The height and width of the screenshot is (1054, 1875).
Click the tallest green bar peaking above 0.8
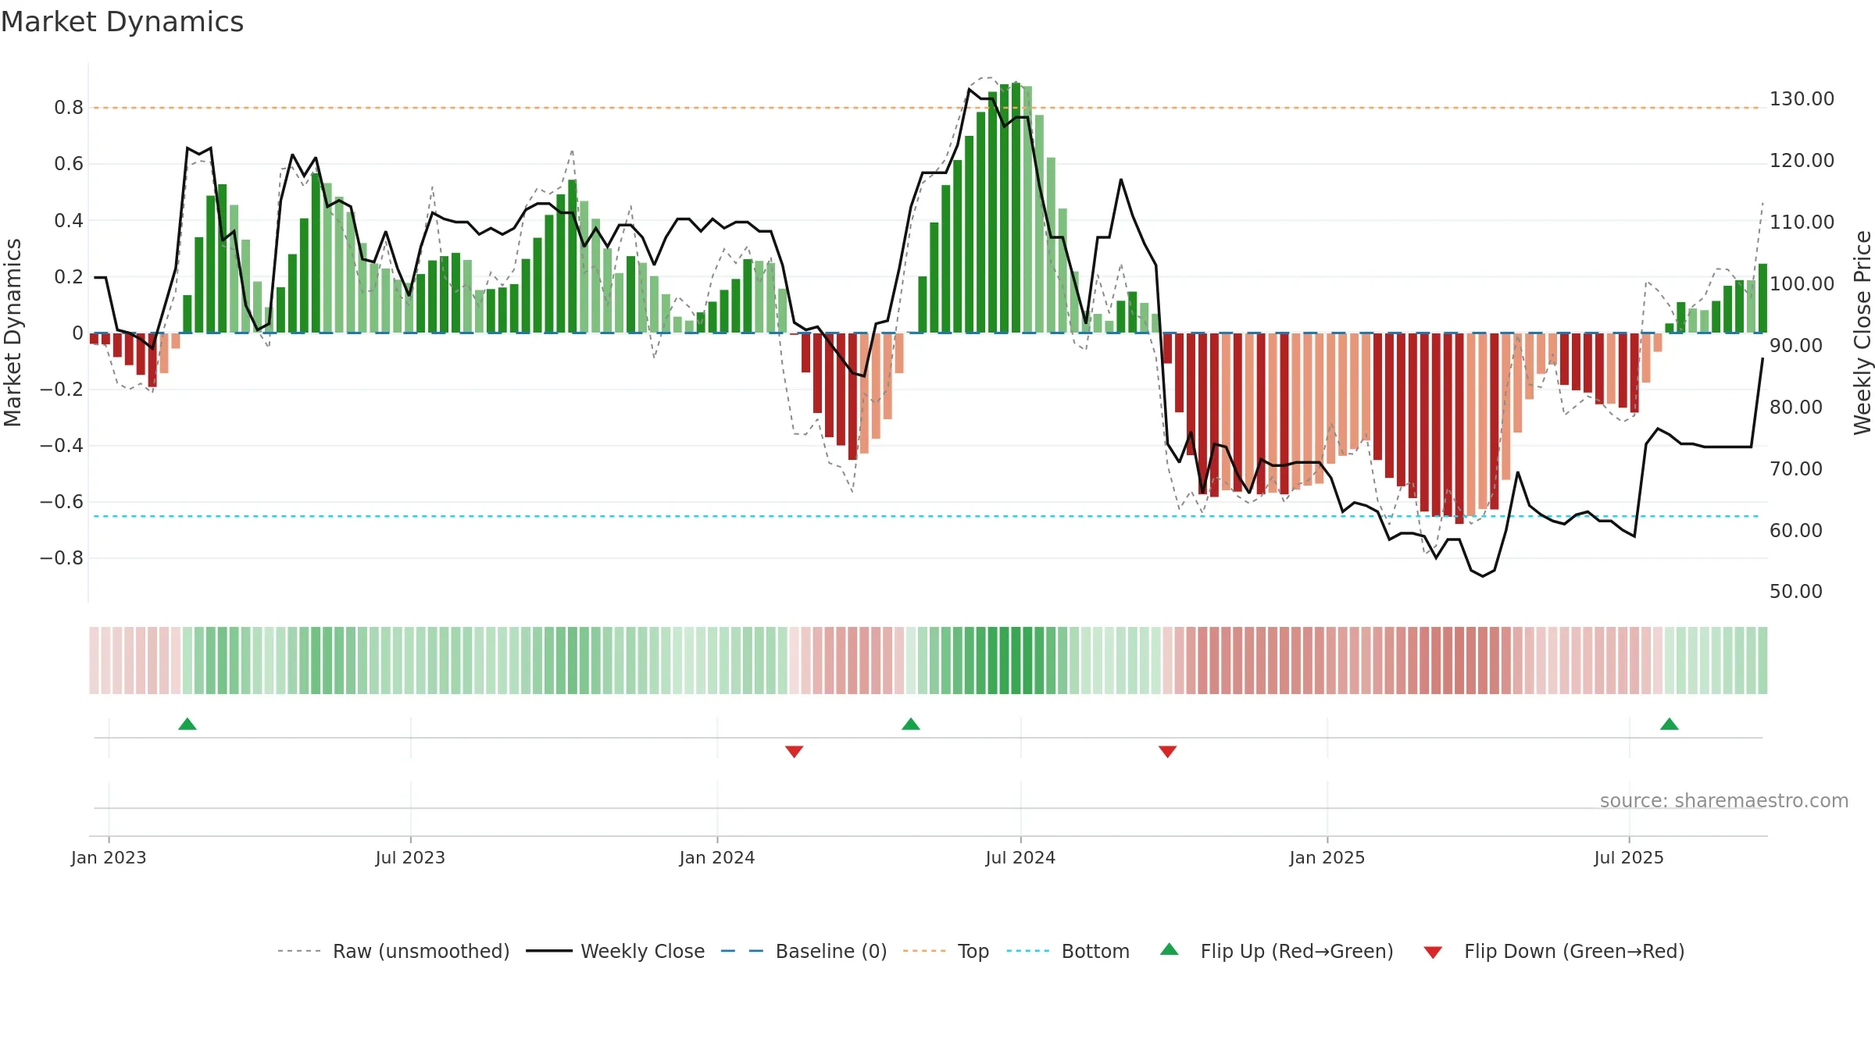point(1016,208)
